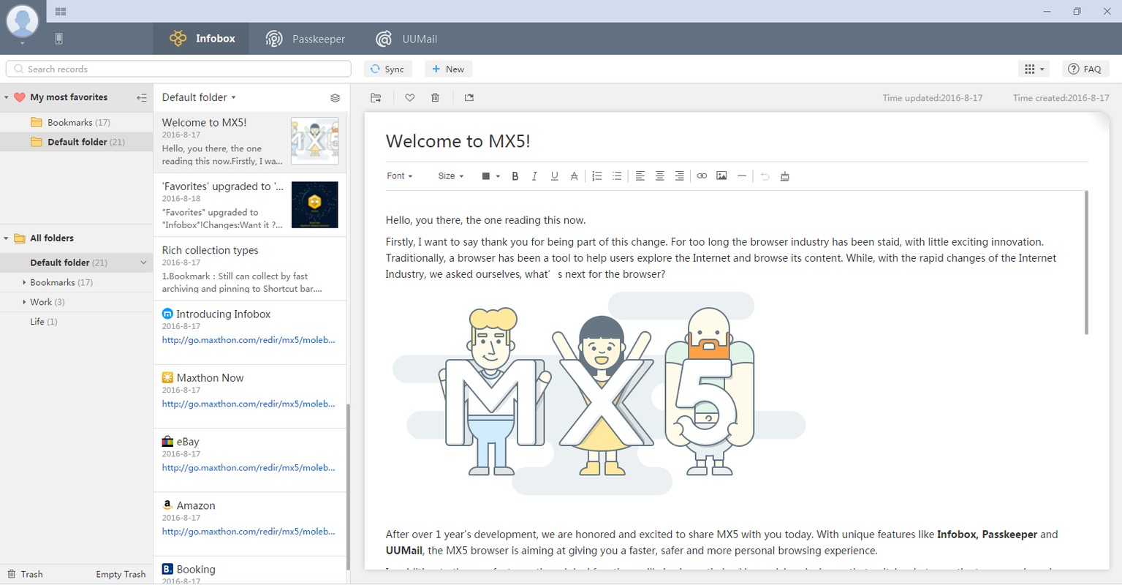
Task: Insert a hyperlink
Action: click(x=702, y=176)
